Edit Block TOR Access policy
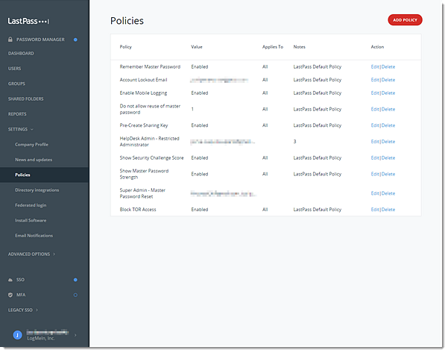The image size is (445, 350). coord(375,210)
